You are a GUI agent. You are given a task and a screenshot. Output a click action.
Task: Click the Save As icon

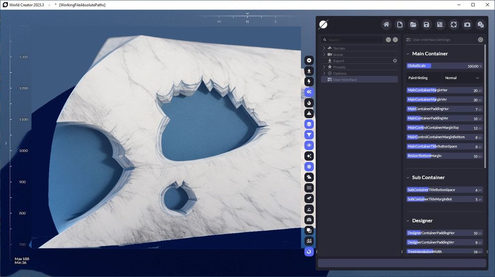(440, 25)
